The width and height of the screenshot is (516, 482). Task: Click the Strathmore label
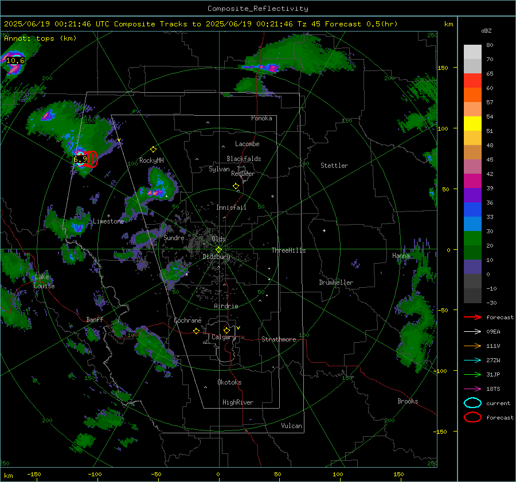(279, 339)
